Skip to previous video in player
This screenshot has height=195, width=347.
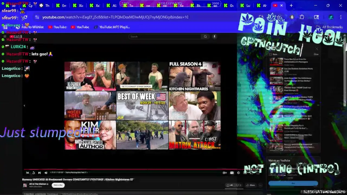coord(27,173)
